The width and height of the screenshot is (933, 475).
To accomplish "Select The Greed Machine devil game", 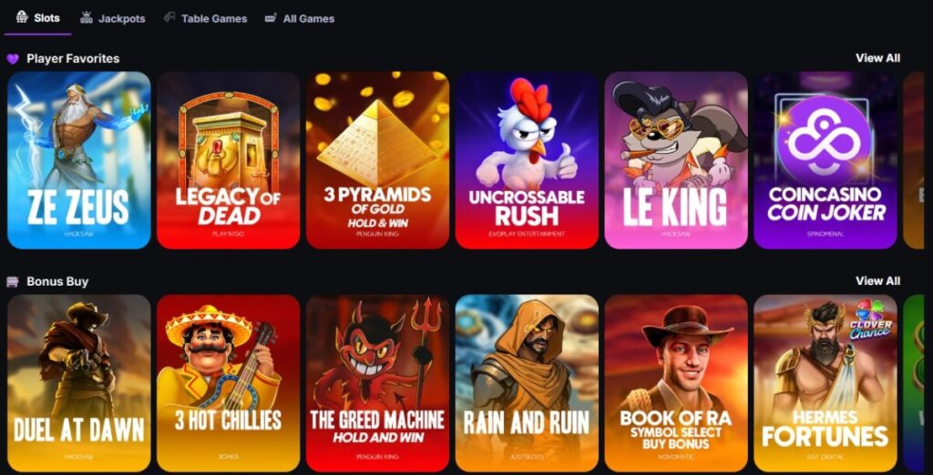I will (x=378, y=383).
